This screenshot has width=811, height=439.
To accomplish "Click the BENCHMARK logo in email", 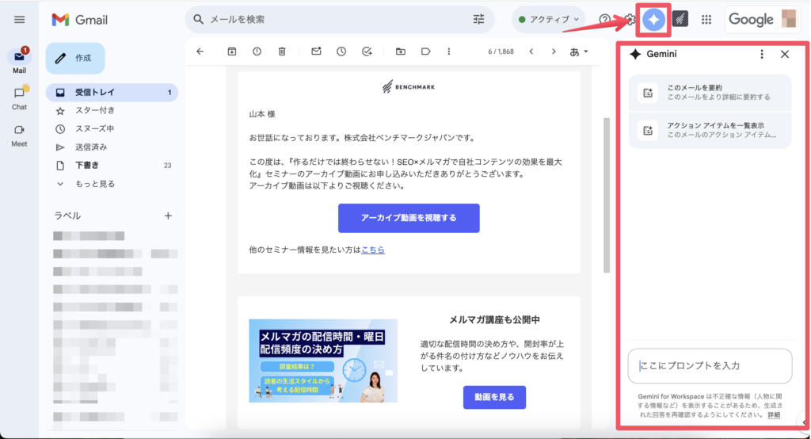I will click(409, 86).
